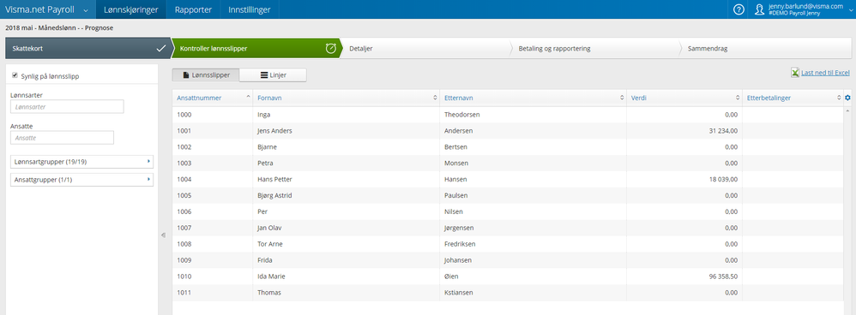
Task: Open the Lønnskjøringer menu
Action: click(131, 9)
